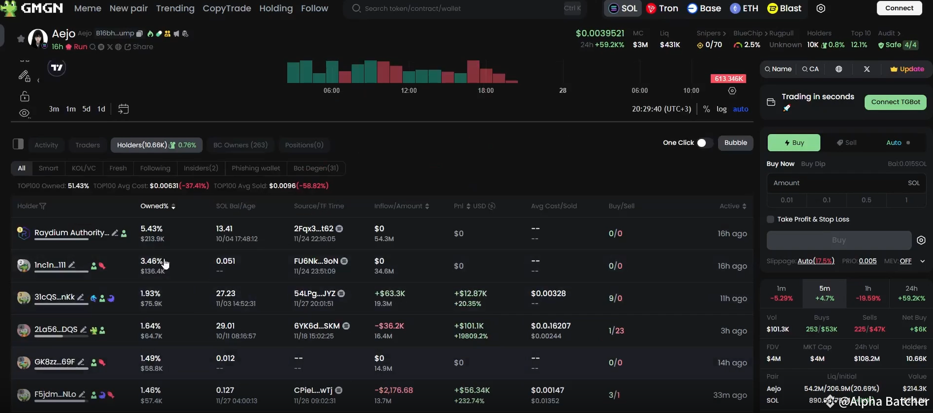
Task: Open the Bubble map view
Action: [735, 143]
